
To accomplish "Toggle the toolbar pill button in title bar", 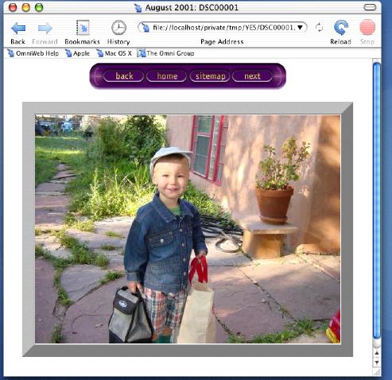I will [370, 7].
